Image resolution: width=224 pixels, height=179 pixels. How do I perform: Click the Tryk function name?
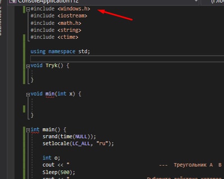(x=52, y=66)
